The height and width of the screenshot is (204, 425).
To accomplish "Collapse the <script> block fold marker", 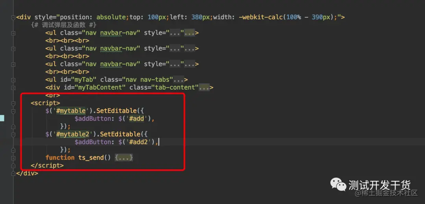I will 13,103.
